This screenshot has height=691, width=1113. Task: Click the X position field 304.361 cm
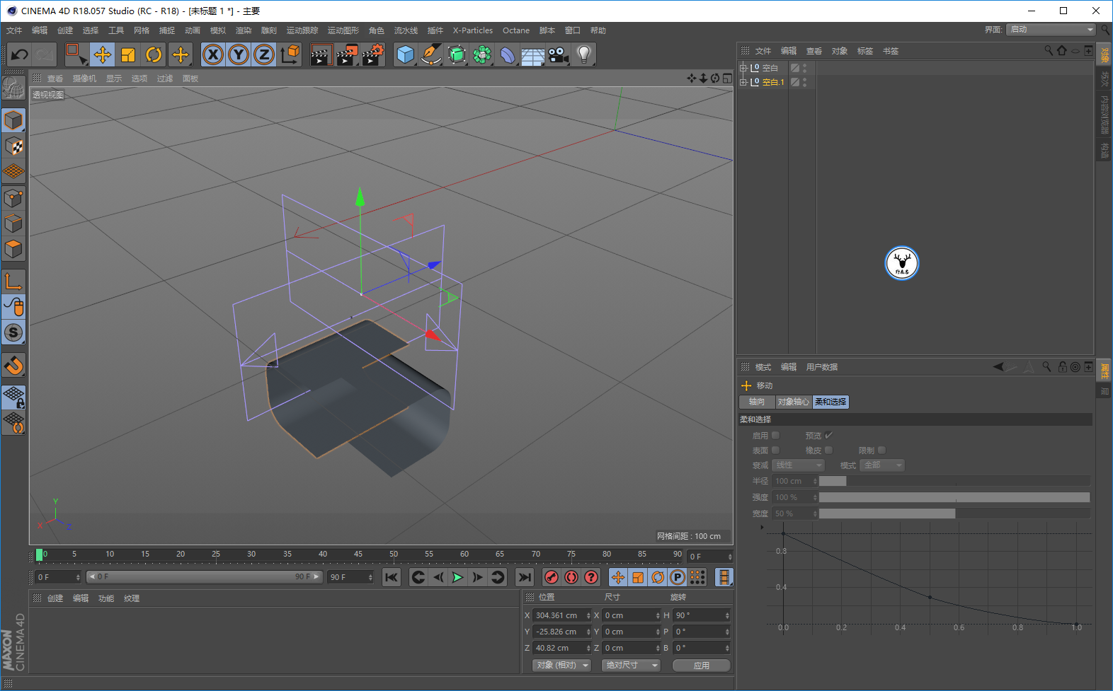pyautogui.click(x=562, y=615)
